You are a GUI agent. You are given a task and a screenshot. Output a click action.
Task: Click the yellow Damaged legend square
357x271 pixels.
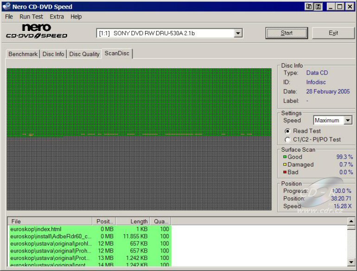coord(285,165)
